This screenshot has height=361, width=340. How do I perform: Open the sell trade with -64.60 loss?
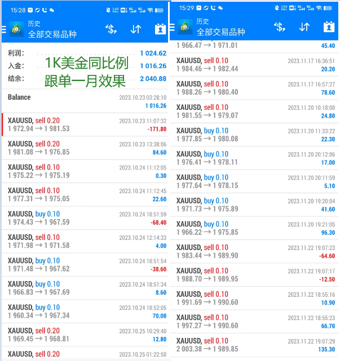tap(254, 252)
